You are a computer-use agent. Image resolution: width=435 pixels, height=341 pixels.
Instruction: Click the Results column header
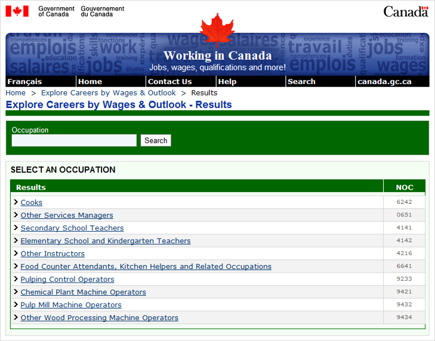click(197, 187)
